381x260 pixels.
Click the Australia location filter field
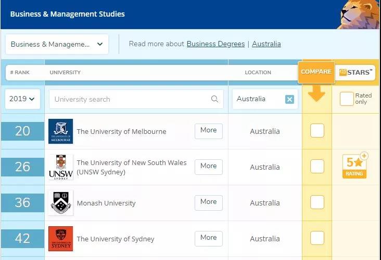(265, 99)
